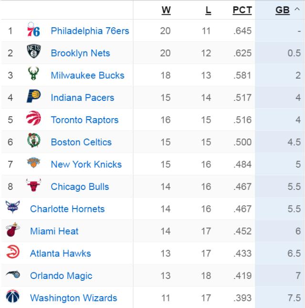Click the Boston Celtics logo icon

(34, 142)
